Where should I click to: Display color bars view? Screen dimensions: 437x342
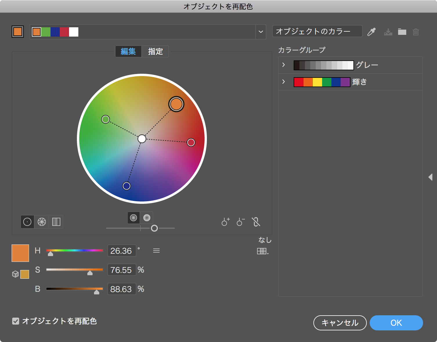click(56, 222)
